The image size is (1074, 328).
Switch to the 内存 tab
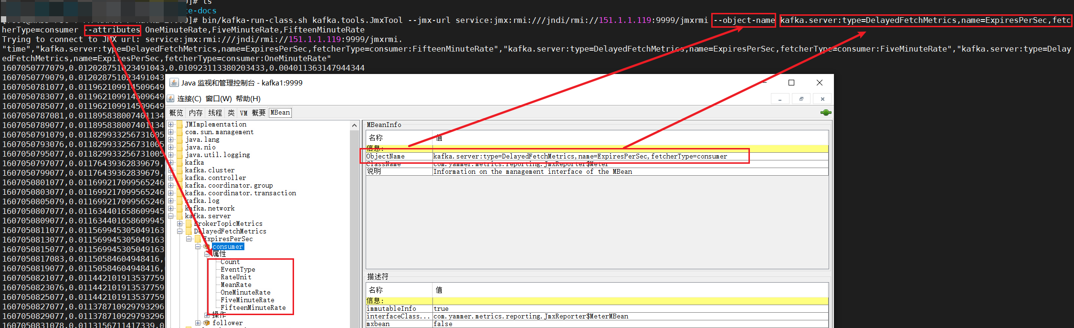point(196,113)
